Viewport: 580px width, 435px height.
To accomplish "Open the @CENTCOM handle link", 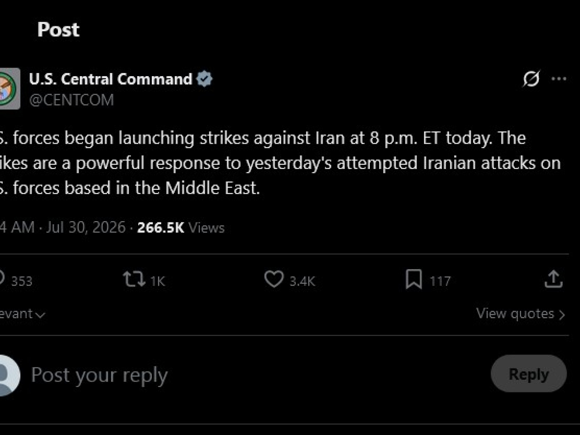I will [x=72, y=100].
